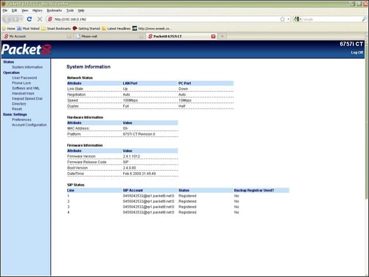The height and width of the screenshot is (277, 369).
Task: Open the address bar history dropdown
Action: pos(288,19)
